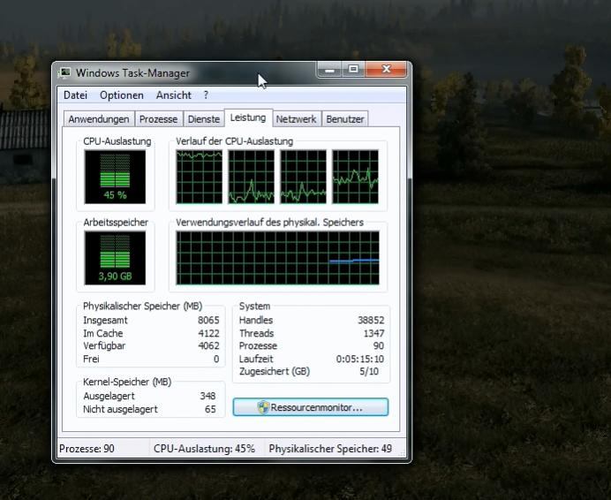This screenshot has width=611, height=500.
Task: Click the Task-Manager title bar icon
Action: [64, 73]
